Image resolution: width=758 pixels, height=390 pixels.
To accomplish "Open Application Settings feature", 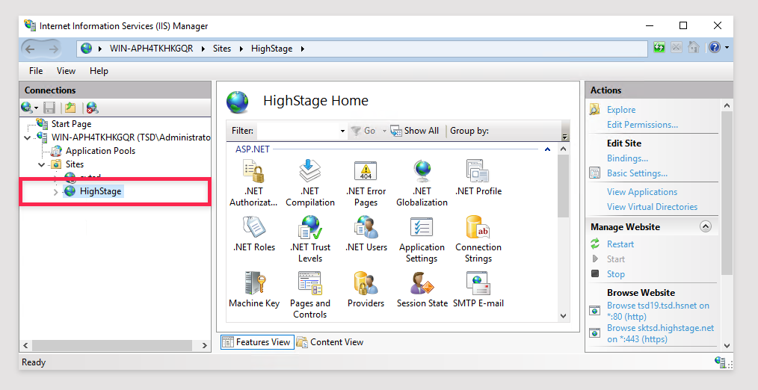I will click(422, 239).
